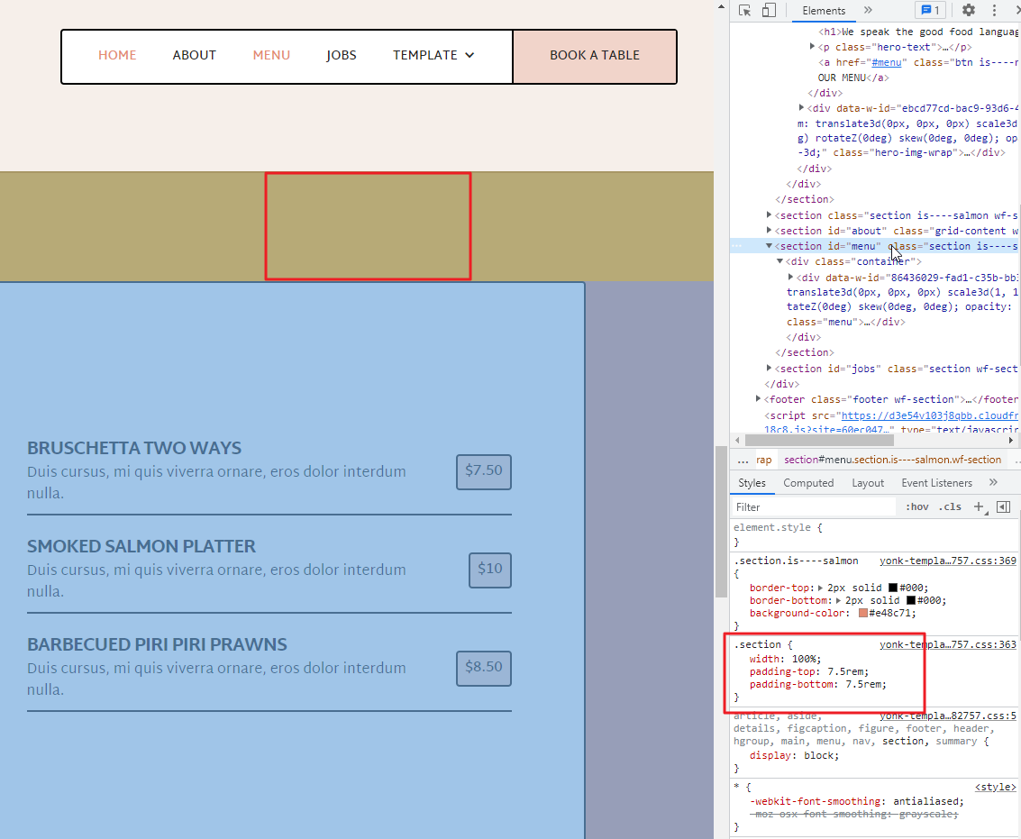Click the Filter styles input field
Screen dimensions: 1021x839
[x=814, y=506]
